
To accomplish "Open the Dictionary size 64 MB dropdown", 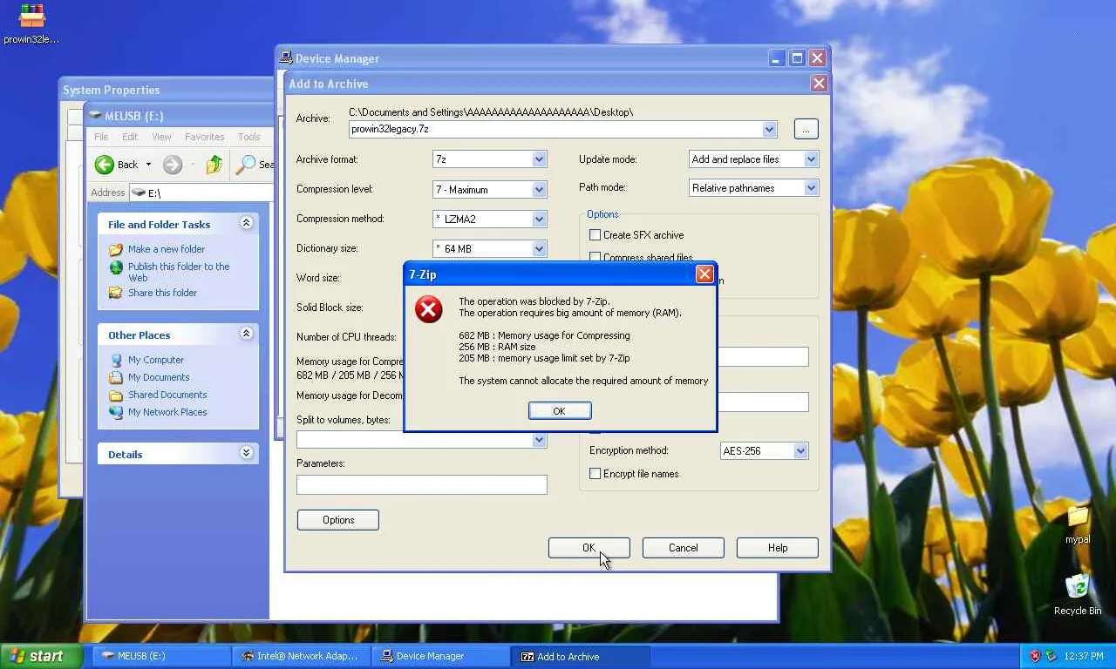I will click(x=539, y=248).
